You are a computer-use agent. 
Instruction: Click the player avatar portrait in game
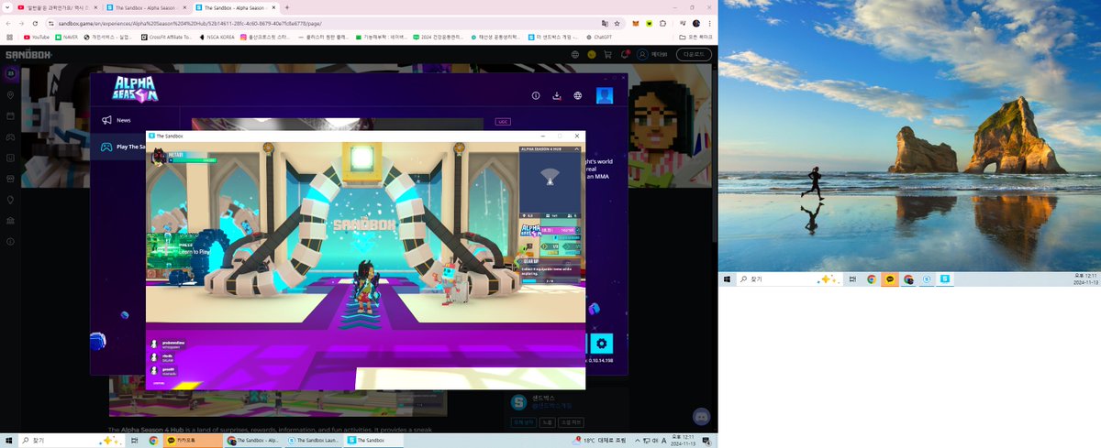click(x=157, y=156)
